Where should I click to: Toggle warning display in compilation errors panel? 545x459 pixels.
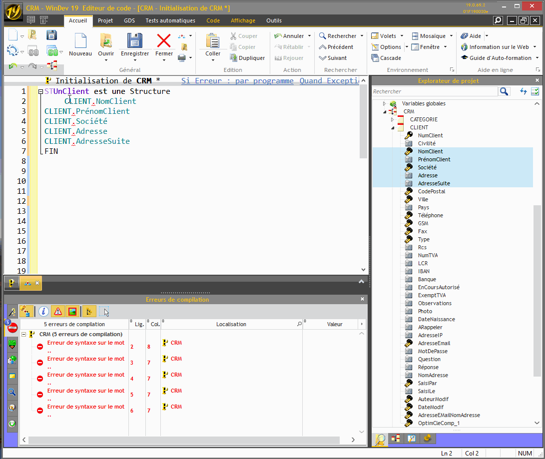pyautogui.click(x=57, y=311)
